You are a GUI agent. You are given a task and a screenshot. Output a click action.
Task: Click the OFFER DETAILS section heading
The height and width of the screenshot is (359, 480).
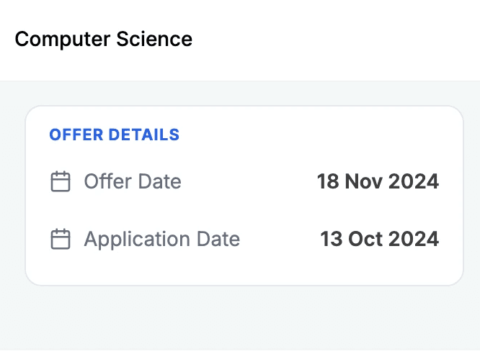(114, 135)
